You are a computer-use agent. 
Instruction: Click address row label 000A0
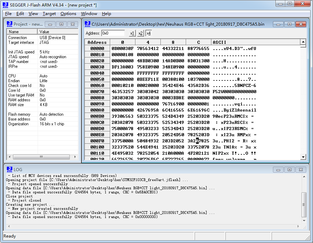(97, 110)
